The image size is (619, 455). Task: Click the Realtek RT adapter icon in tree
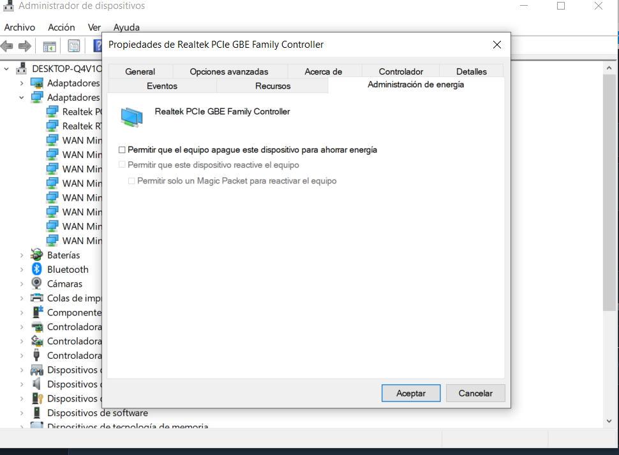[x=52, y=126]
